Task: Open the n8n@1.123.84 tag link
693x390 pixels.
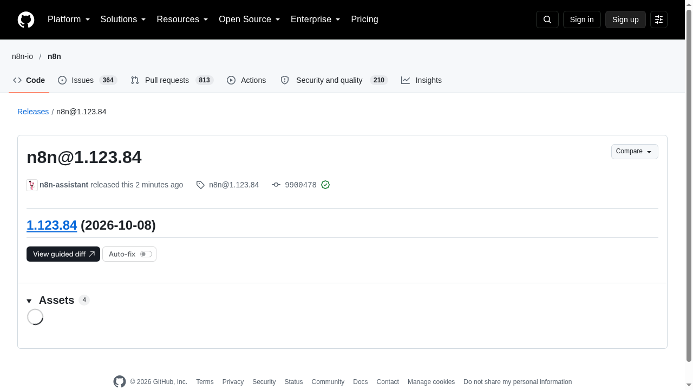Action: [234, 185]
